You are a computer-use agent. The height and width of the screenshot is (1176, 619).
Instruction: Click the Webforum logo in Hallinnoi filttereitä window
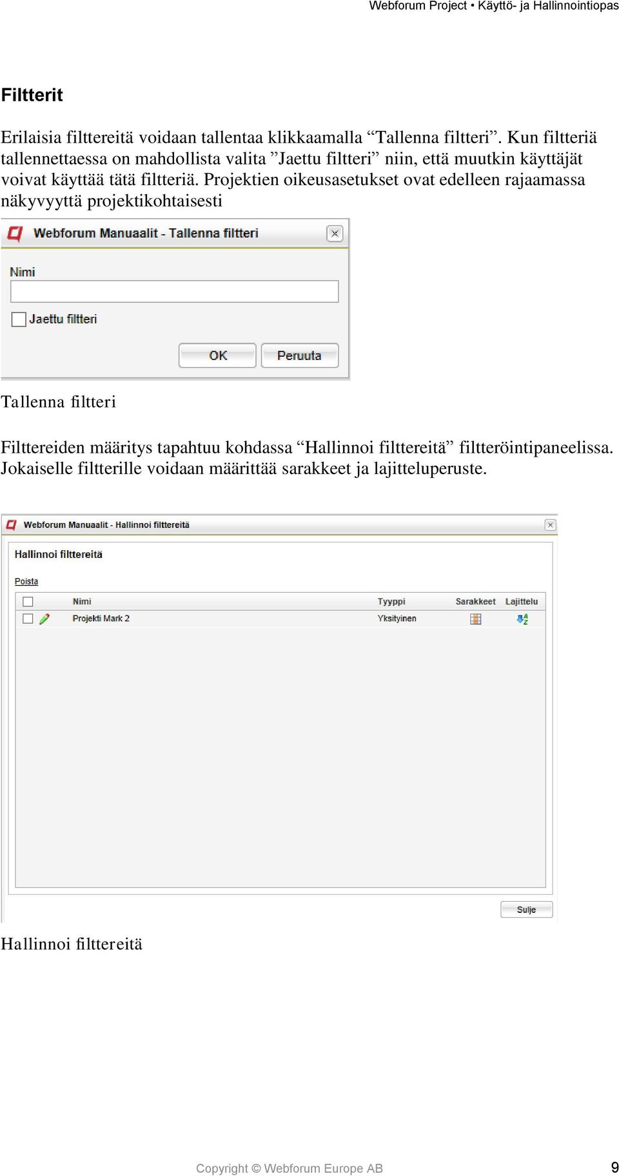coord(11,525)
